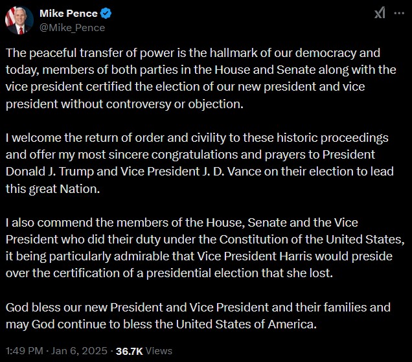Click the Jan 6, 2025 date
Image resolution: width=412 pixels, height=362 pixels.
(79, 351)
